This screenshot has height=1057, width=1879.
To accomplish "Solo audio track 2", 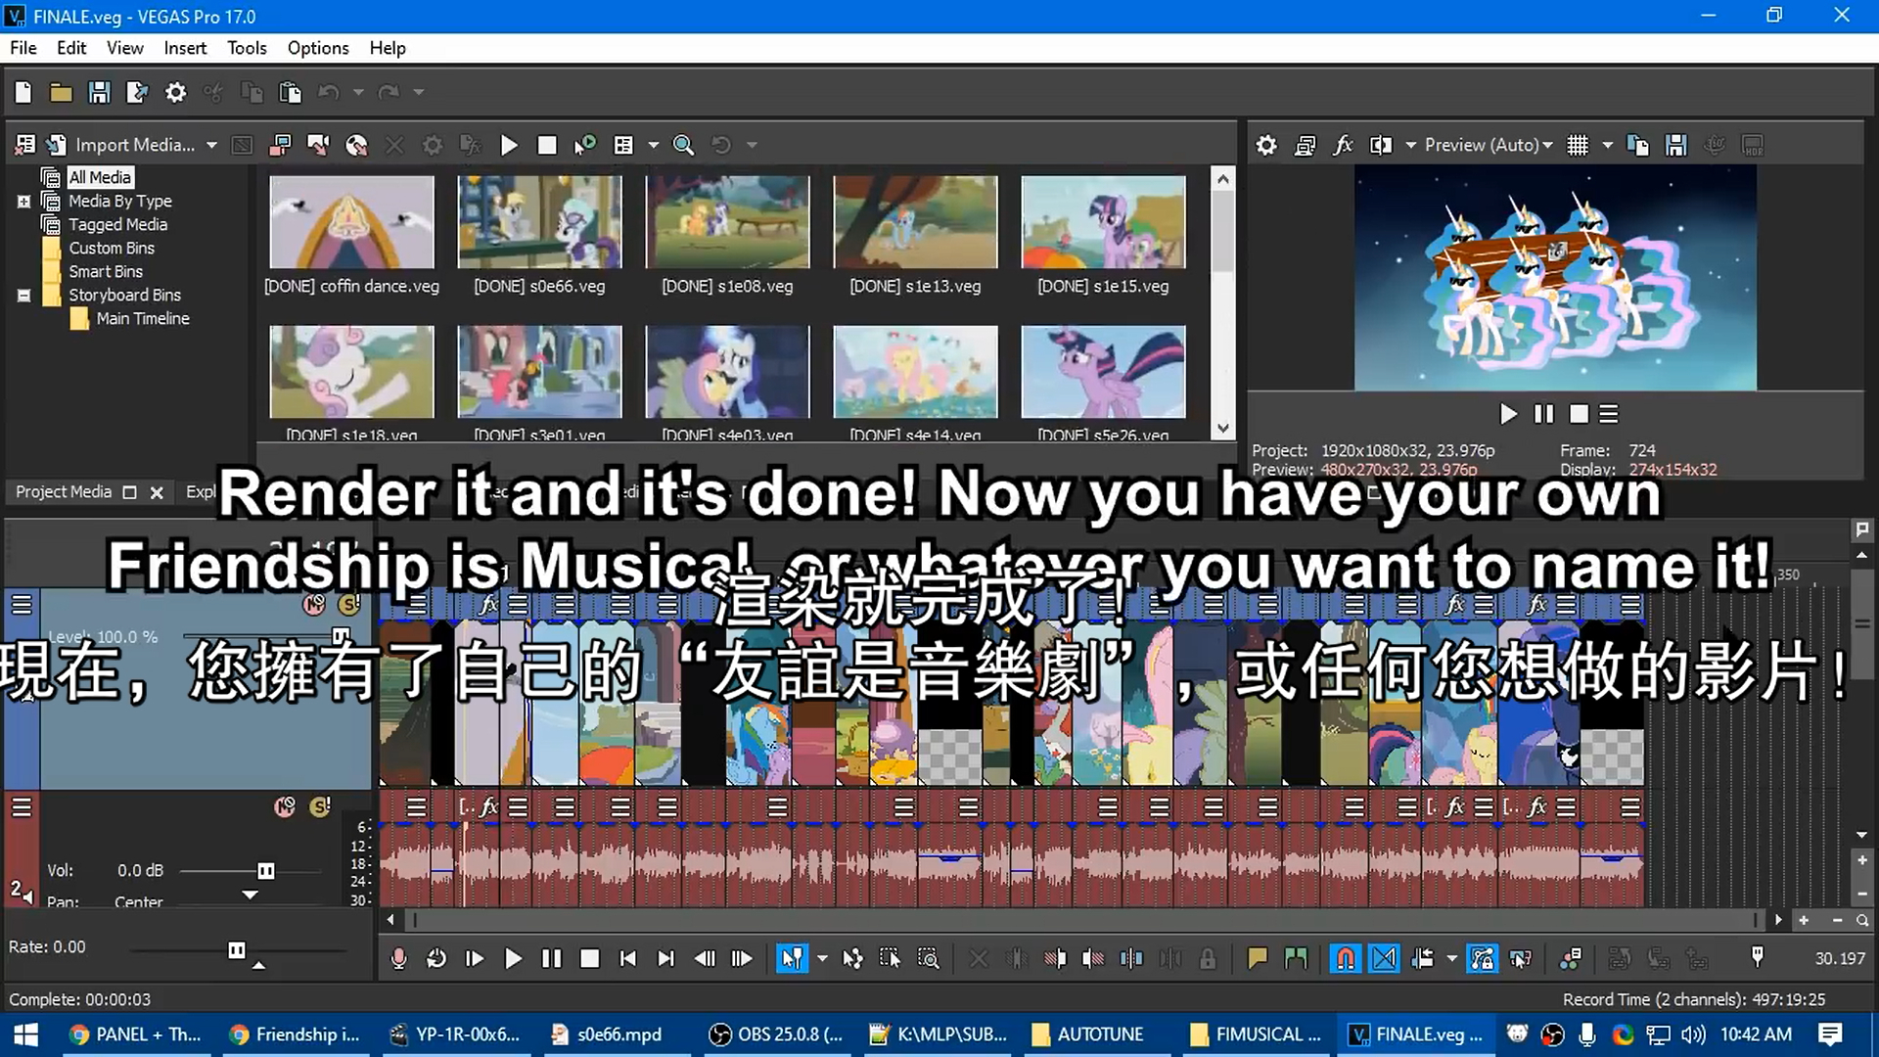I will [320, 806].
